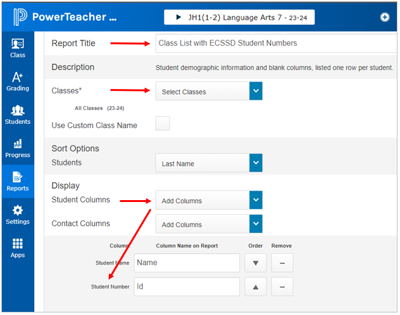
Task: Remove the Student Name column
Action: tap(282, 263)
